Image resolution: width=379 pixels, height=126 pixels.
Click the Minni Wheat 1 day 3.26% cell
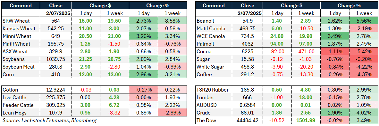(x=143, y=36)
